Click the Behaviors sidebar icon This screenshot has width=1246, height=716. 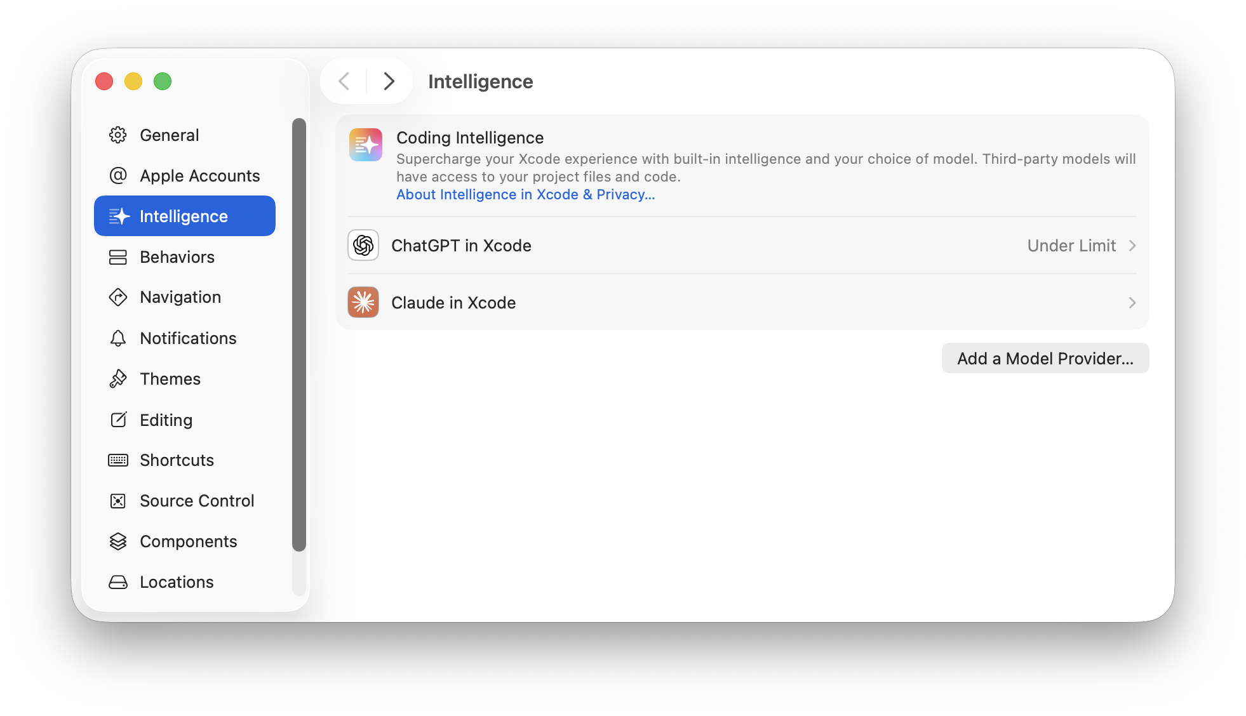click(x=118, y=257)
